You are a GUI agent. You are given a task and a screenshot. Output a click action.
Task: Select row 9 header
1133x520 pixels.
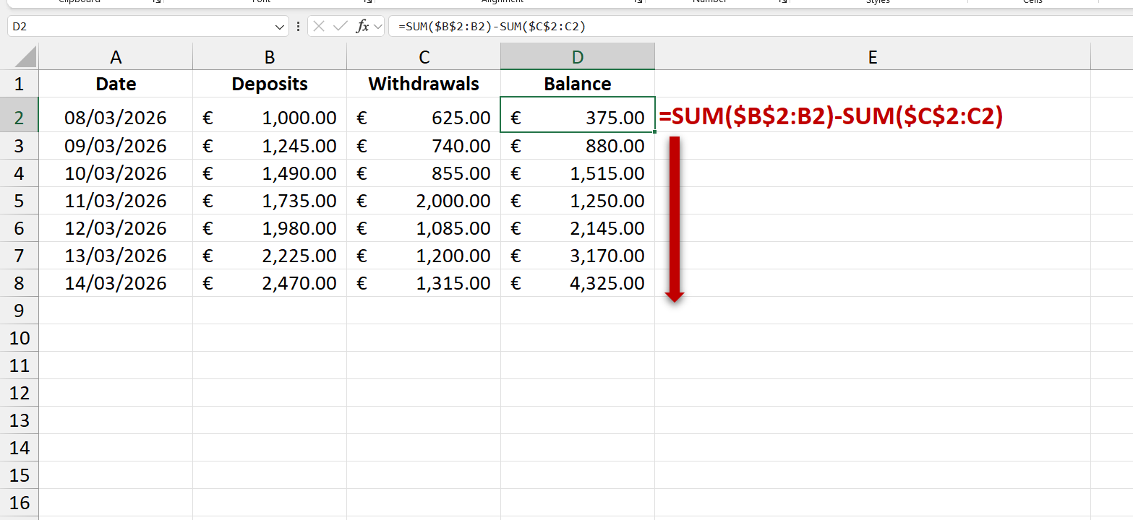tap(20, 311)
